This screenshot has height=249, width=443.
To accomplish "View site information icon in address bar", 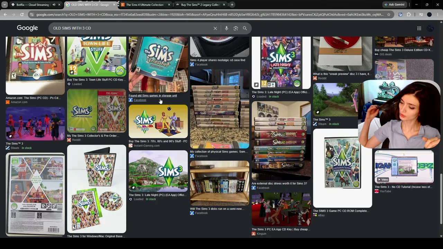I will pyautogui.click(x=32, y=15).
